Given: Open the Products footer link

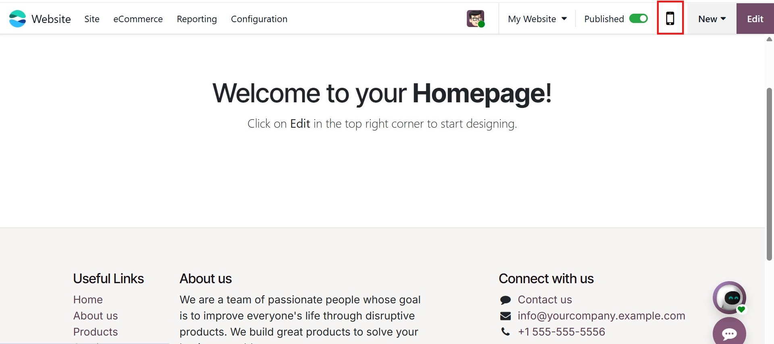Looking at the screenshot, I should pyautogui.click(x=96, y=332).
